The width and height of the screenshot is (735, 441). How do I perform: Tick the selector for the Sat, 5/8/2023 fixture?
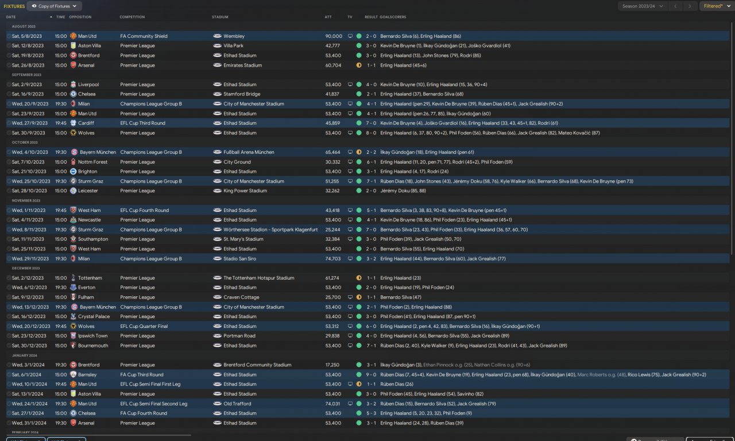click(9, 36)
